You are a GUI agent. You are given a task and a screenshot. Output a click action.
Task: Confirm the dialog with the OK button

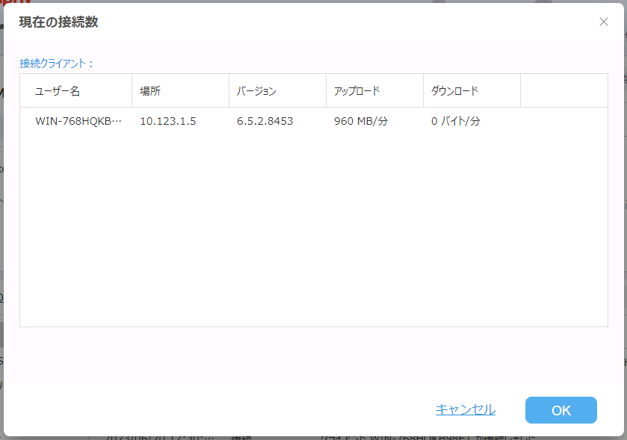[560, 410]
